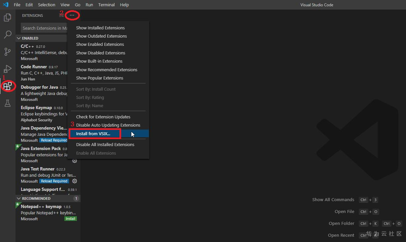This screenshot has width=406, height=242.
Task: Collapse the ENABLED extensions section
Action: pos(48,38)
